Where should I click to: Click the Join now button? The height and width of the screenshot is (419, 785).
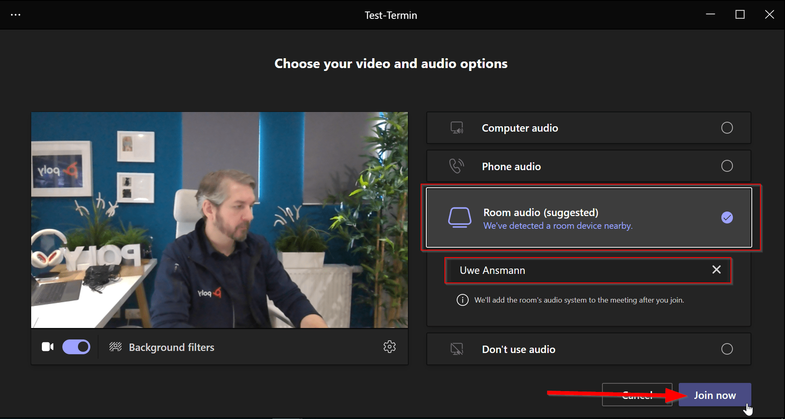point(715,395)
